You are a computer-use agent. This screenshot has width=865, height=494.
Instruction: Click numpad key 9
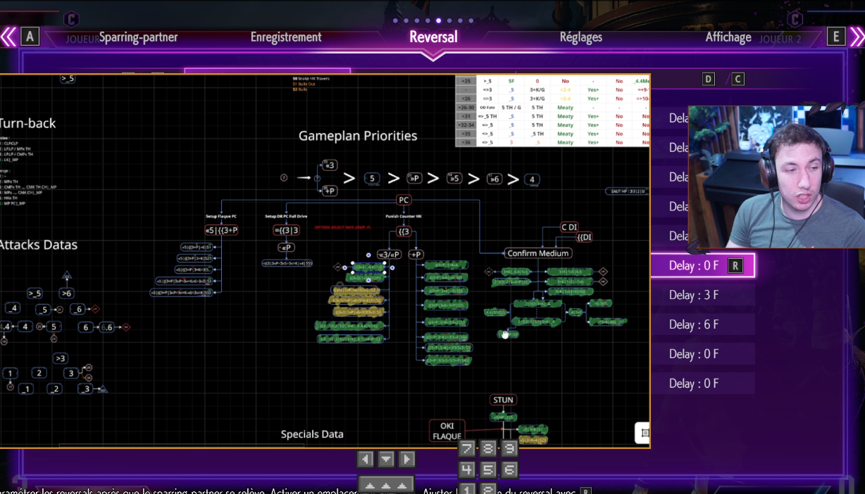(509, 448)
